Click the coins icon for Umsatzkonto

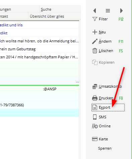95,86
